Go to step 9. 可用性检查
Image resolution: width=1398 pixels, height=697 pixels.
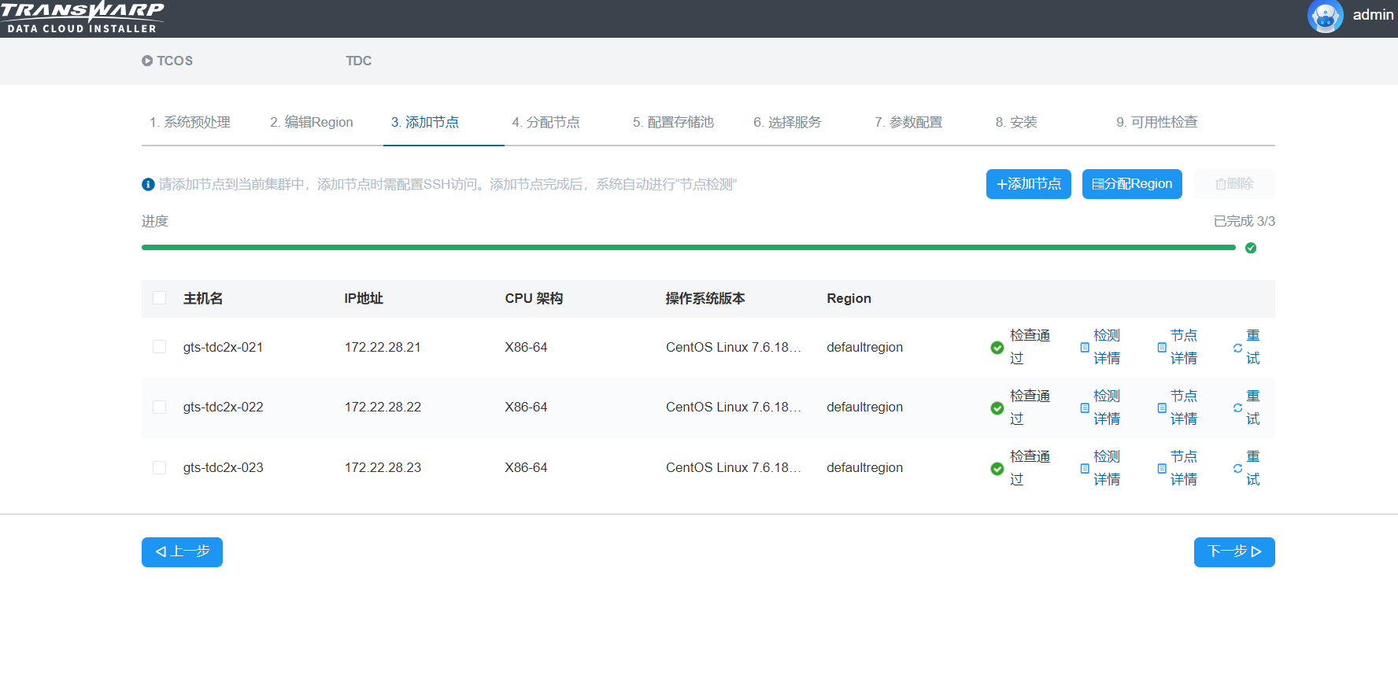coord(1157,122)
